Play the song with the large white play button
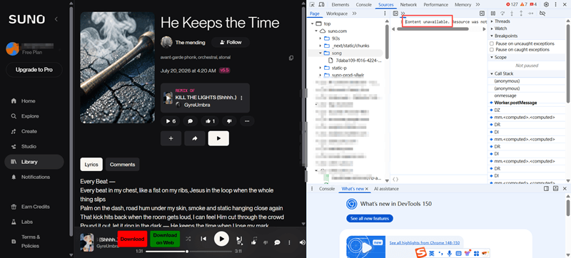The width and height of the screenshot is (571, 258). coord(218,138)
